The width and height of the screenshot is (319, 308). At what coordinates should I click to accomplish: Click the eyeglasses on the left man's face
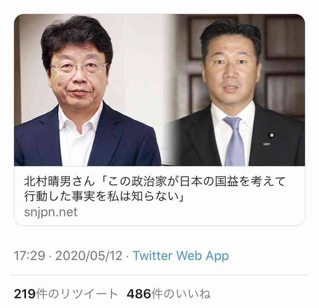click(78, 68)
